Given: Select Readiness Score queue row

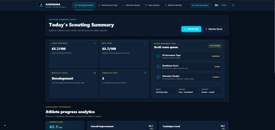Looking at the screenshot, I should pyautogui.click(x=188, y=67).
